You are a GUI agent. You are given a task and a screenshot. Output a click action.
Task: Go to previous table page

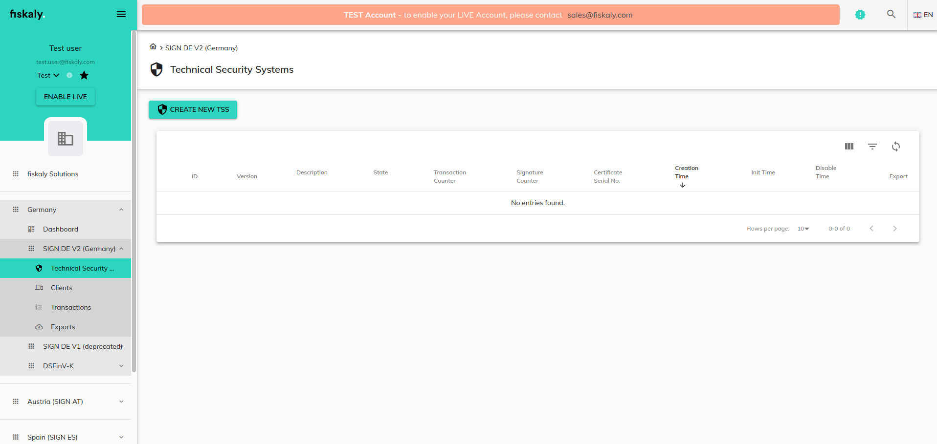click(871, 229)
